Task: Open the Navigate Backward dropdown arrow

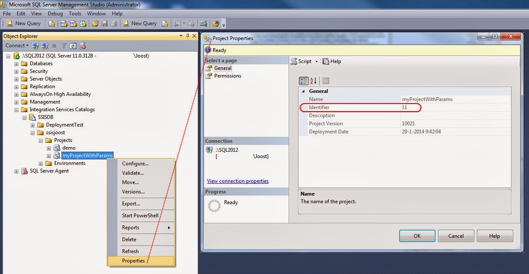Action: point(184,23)
